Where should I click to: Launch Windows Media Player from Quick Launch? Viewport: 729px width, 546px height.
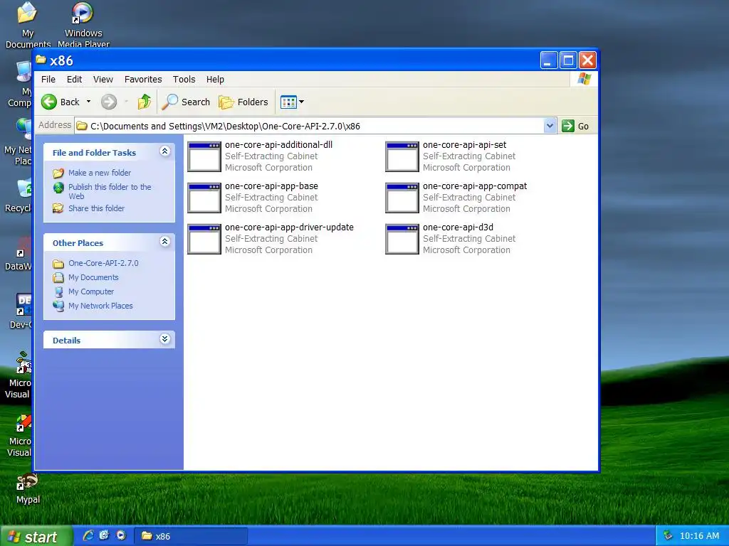click(121, 536)
